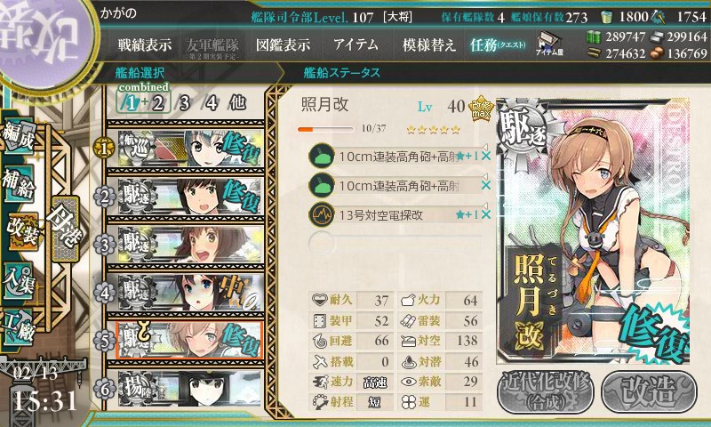Click the 改造 remodel button
Screen dimensions: 711x427
point(650,391)
